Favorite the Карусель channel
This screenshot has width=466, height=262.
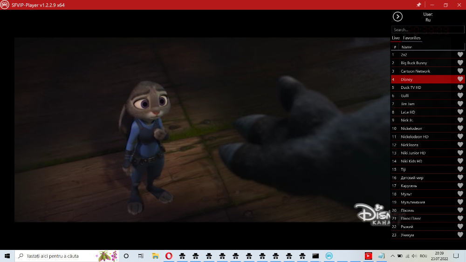tap(460, 186)
